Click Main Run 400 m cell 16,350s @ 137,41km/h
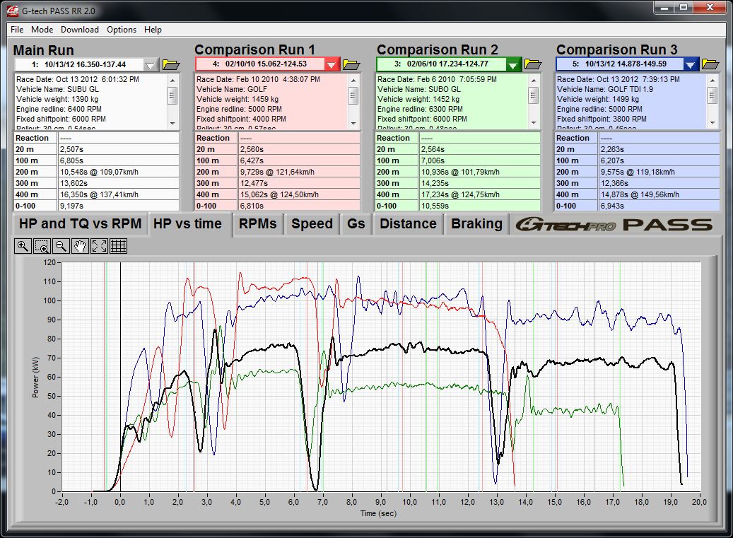This screenshot has width=733, height=538. click(119, 194)
